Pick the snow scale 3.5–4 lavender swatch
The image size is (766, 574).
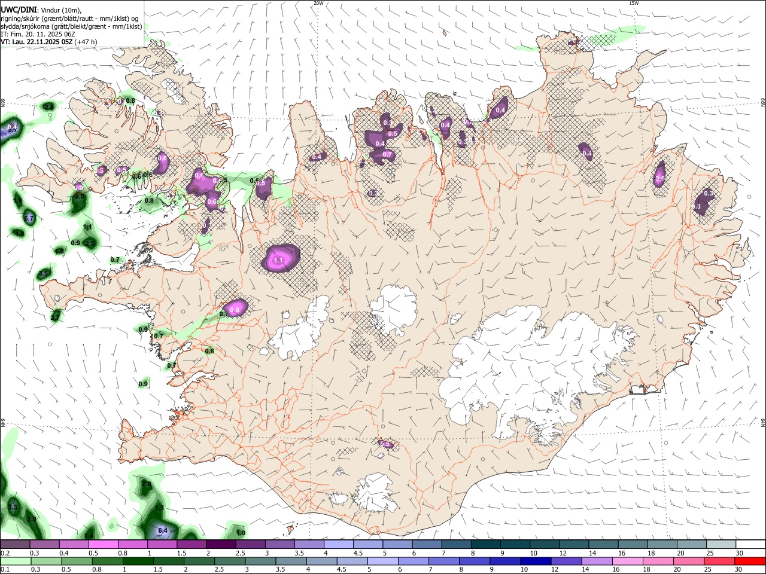coord(309,545)
